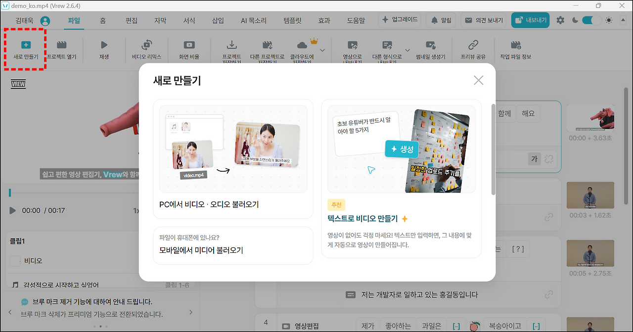Open the 파일 menu tab
The width and height of the screenshot is (633, 332).
(74, 21)
